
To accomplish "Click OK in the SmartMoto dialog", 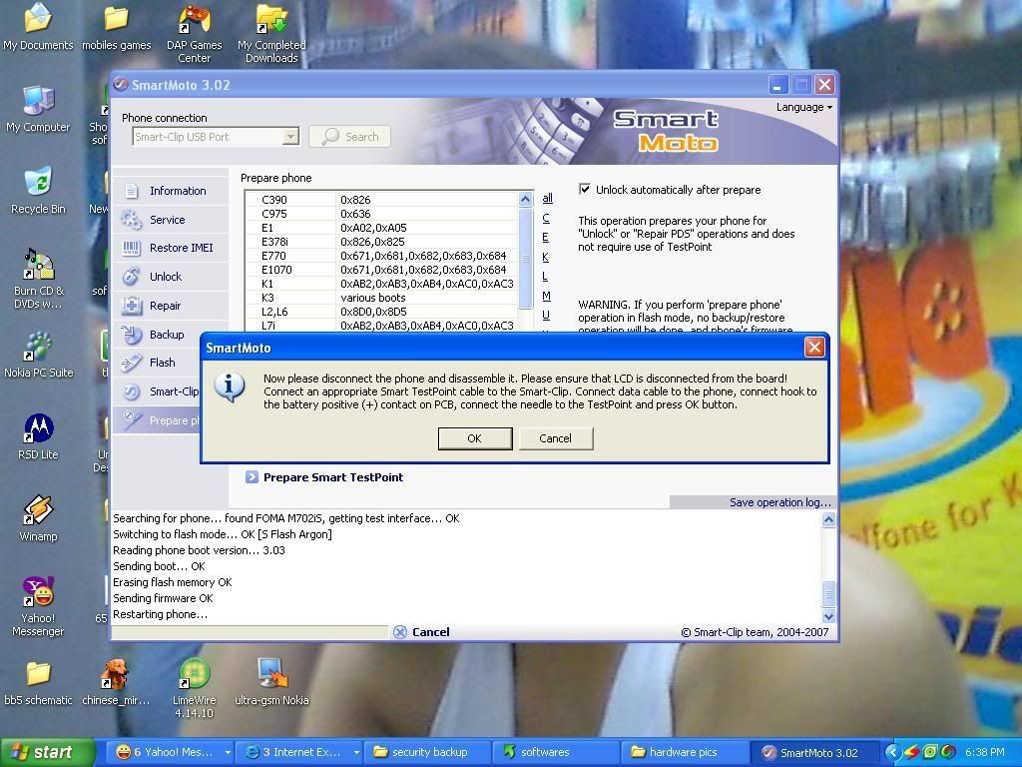I will [474, 438].
